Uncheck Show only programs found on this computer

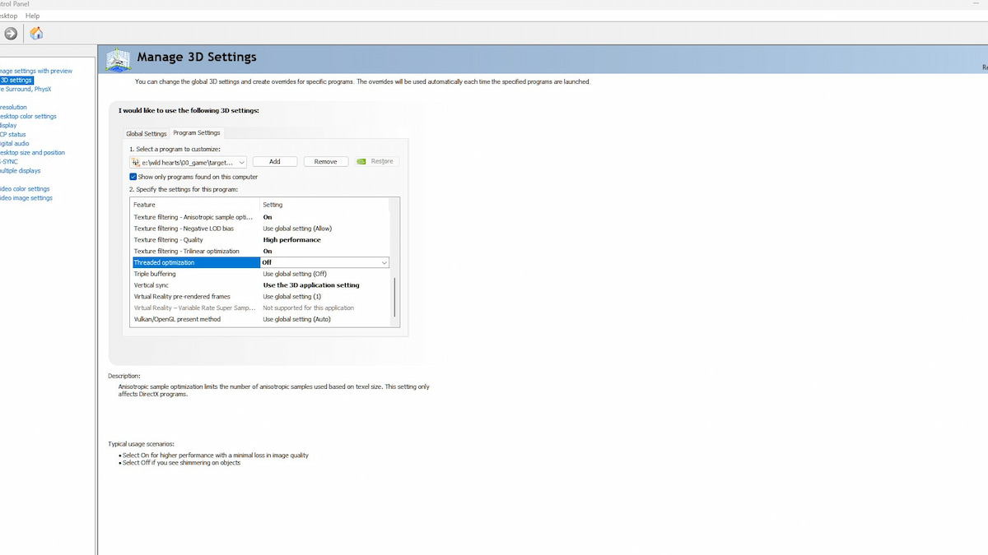click(x=133, y=177)
